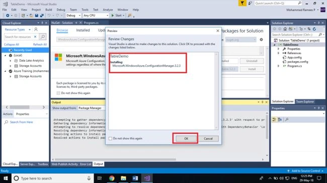Tick 'Do not show this again' in Preview dialog
Screen dimensions: 327x183
(111, 138)
